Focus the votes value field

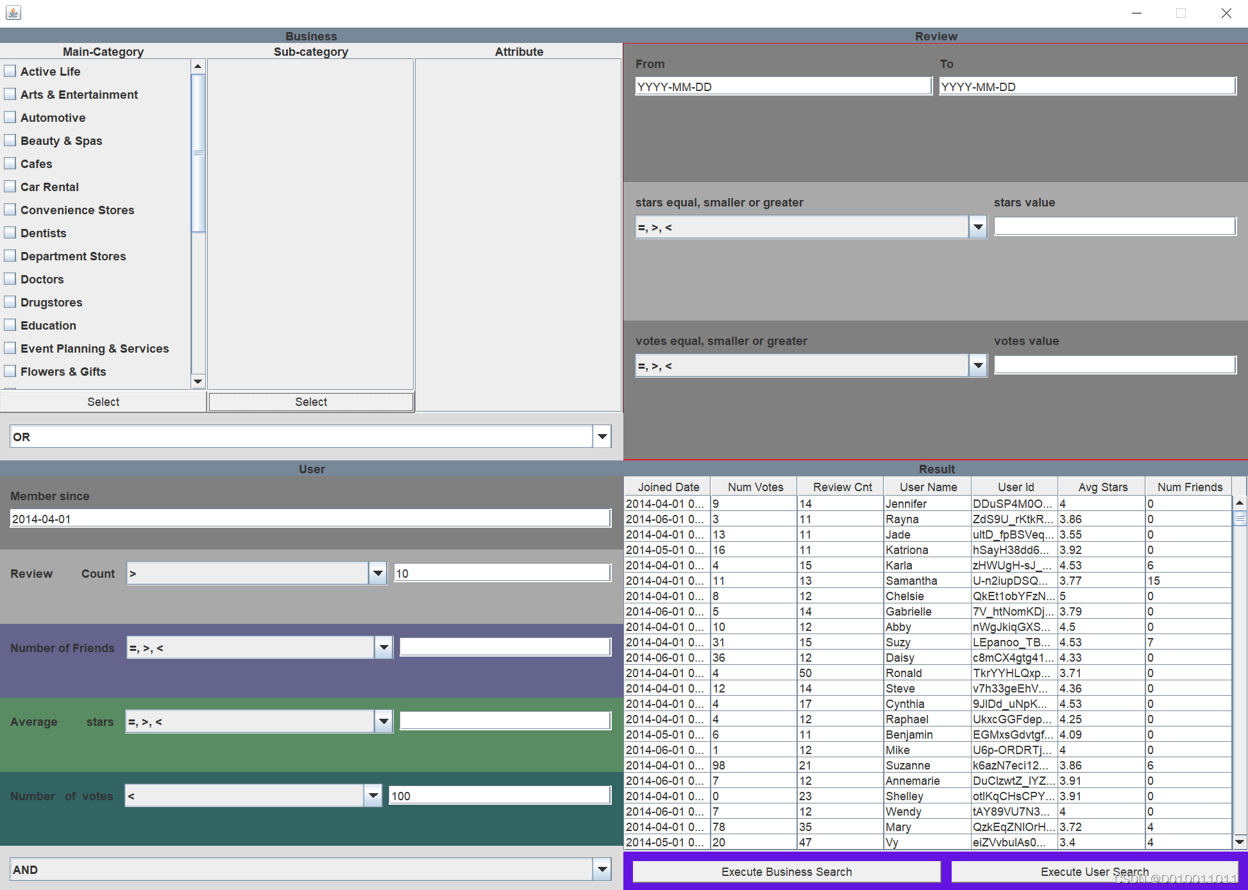[1115, 365]
